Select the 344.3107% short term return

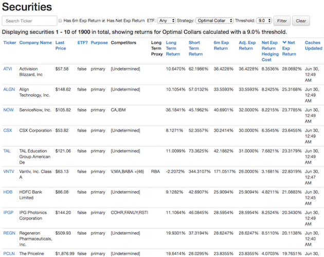click(200, 172)
